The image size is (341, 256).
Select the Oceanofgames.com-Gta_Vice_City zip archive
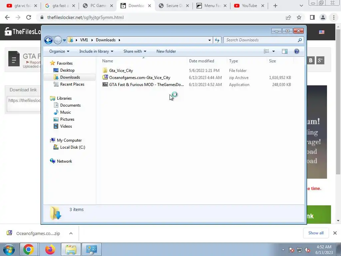tap(140, 77)
